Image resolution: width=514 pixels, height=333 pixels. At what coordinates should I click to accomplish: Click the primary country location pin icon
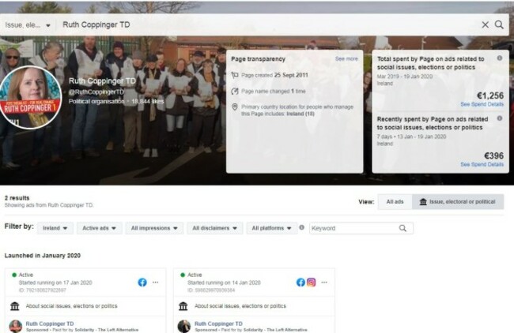pos(235,107)
